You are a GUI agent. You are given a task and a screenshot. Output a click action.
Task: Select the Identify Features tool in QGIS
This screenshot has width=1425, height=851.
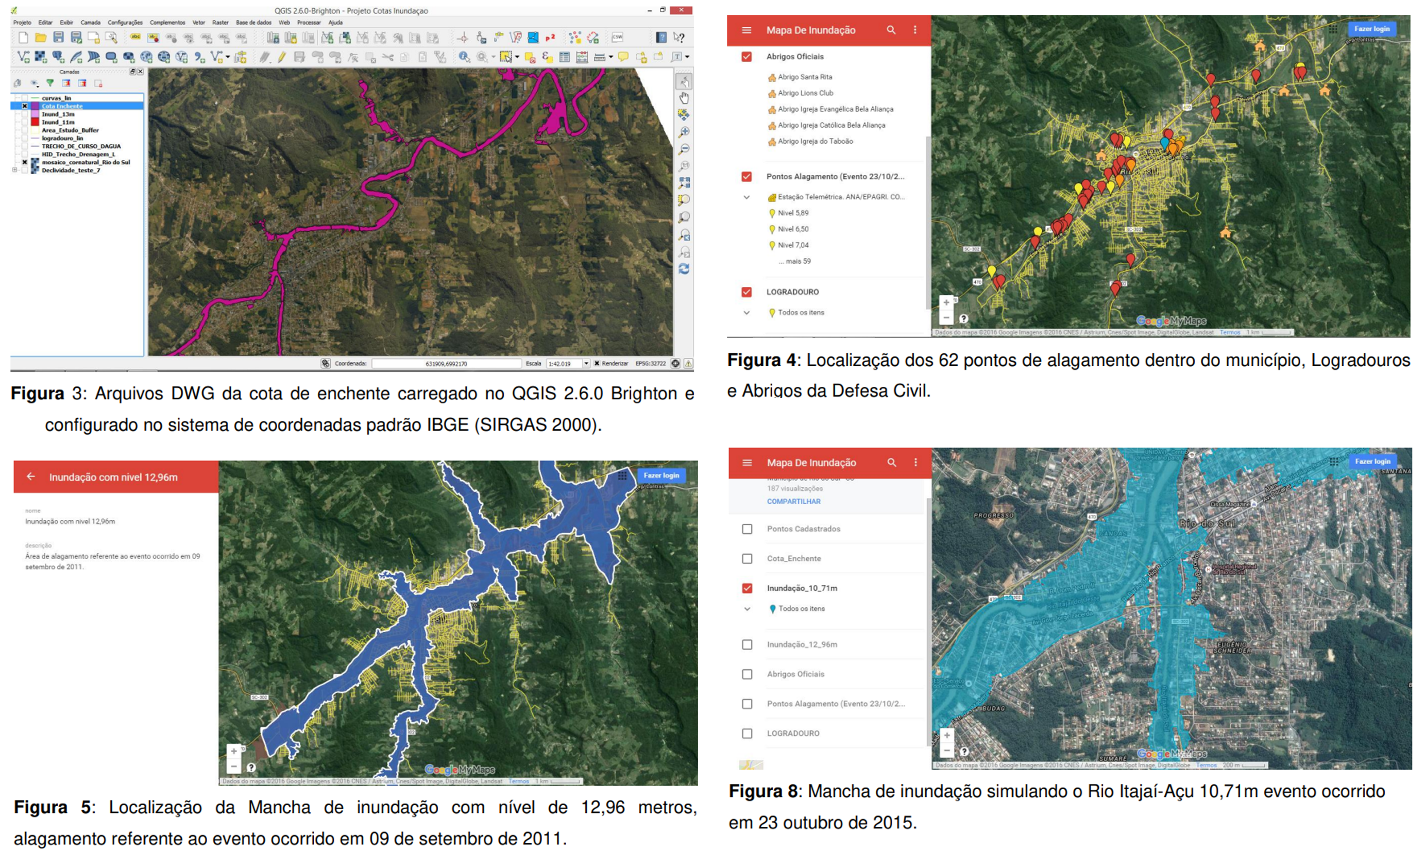[464, 57]
